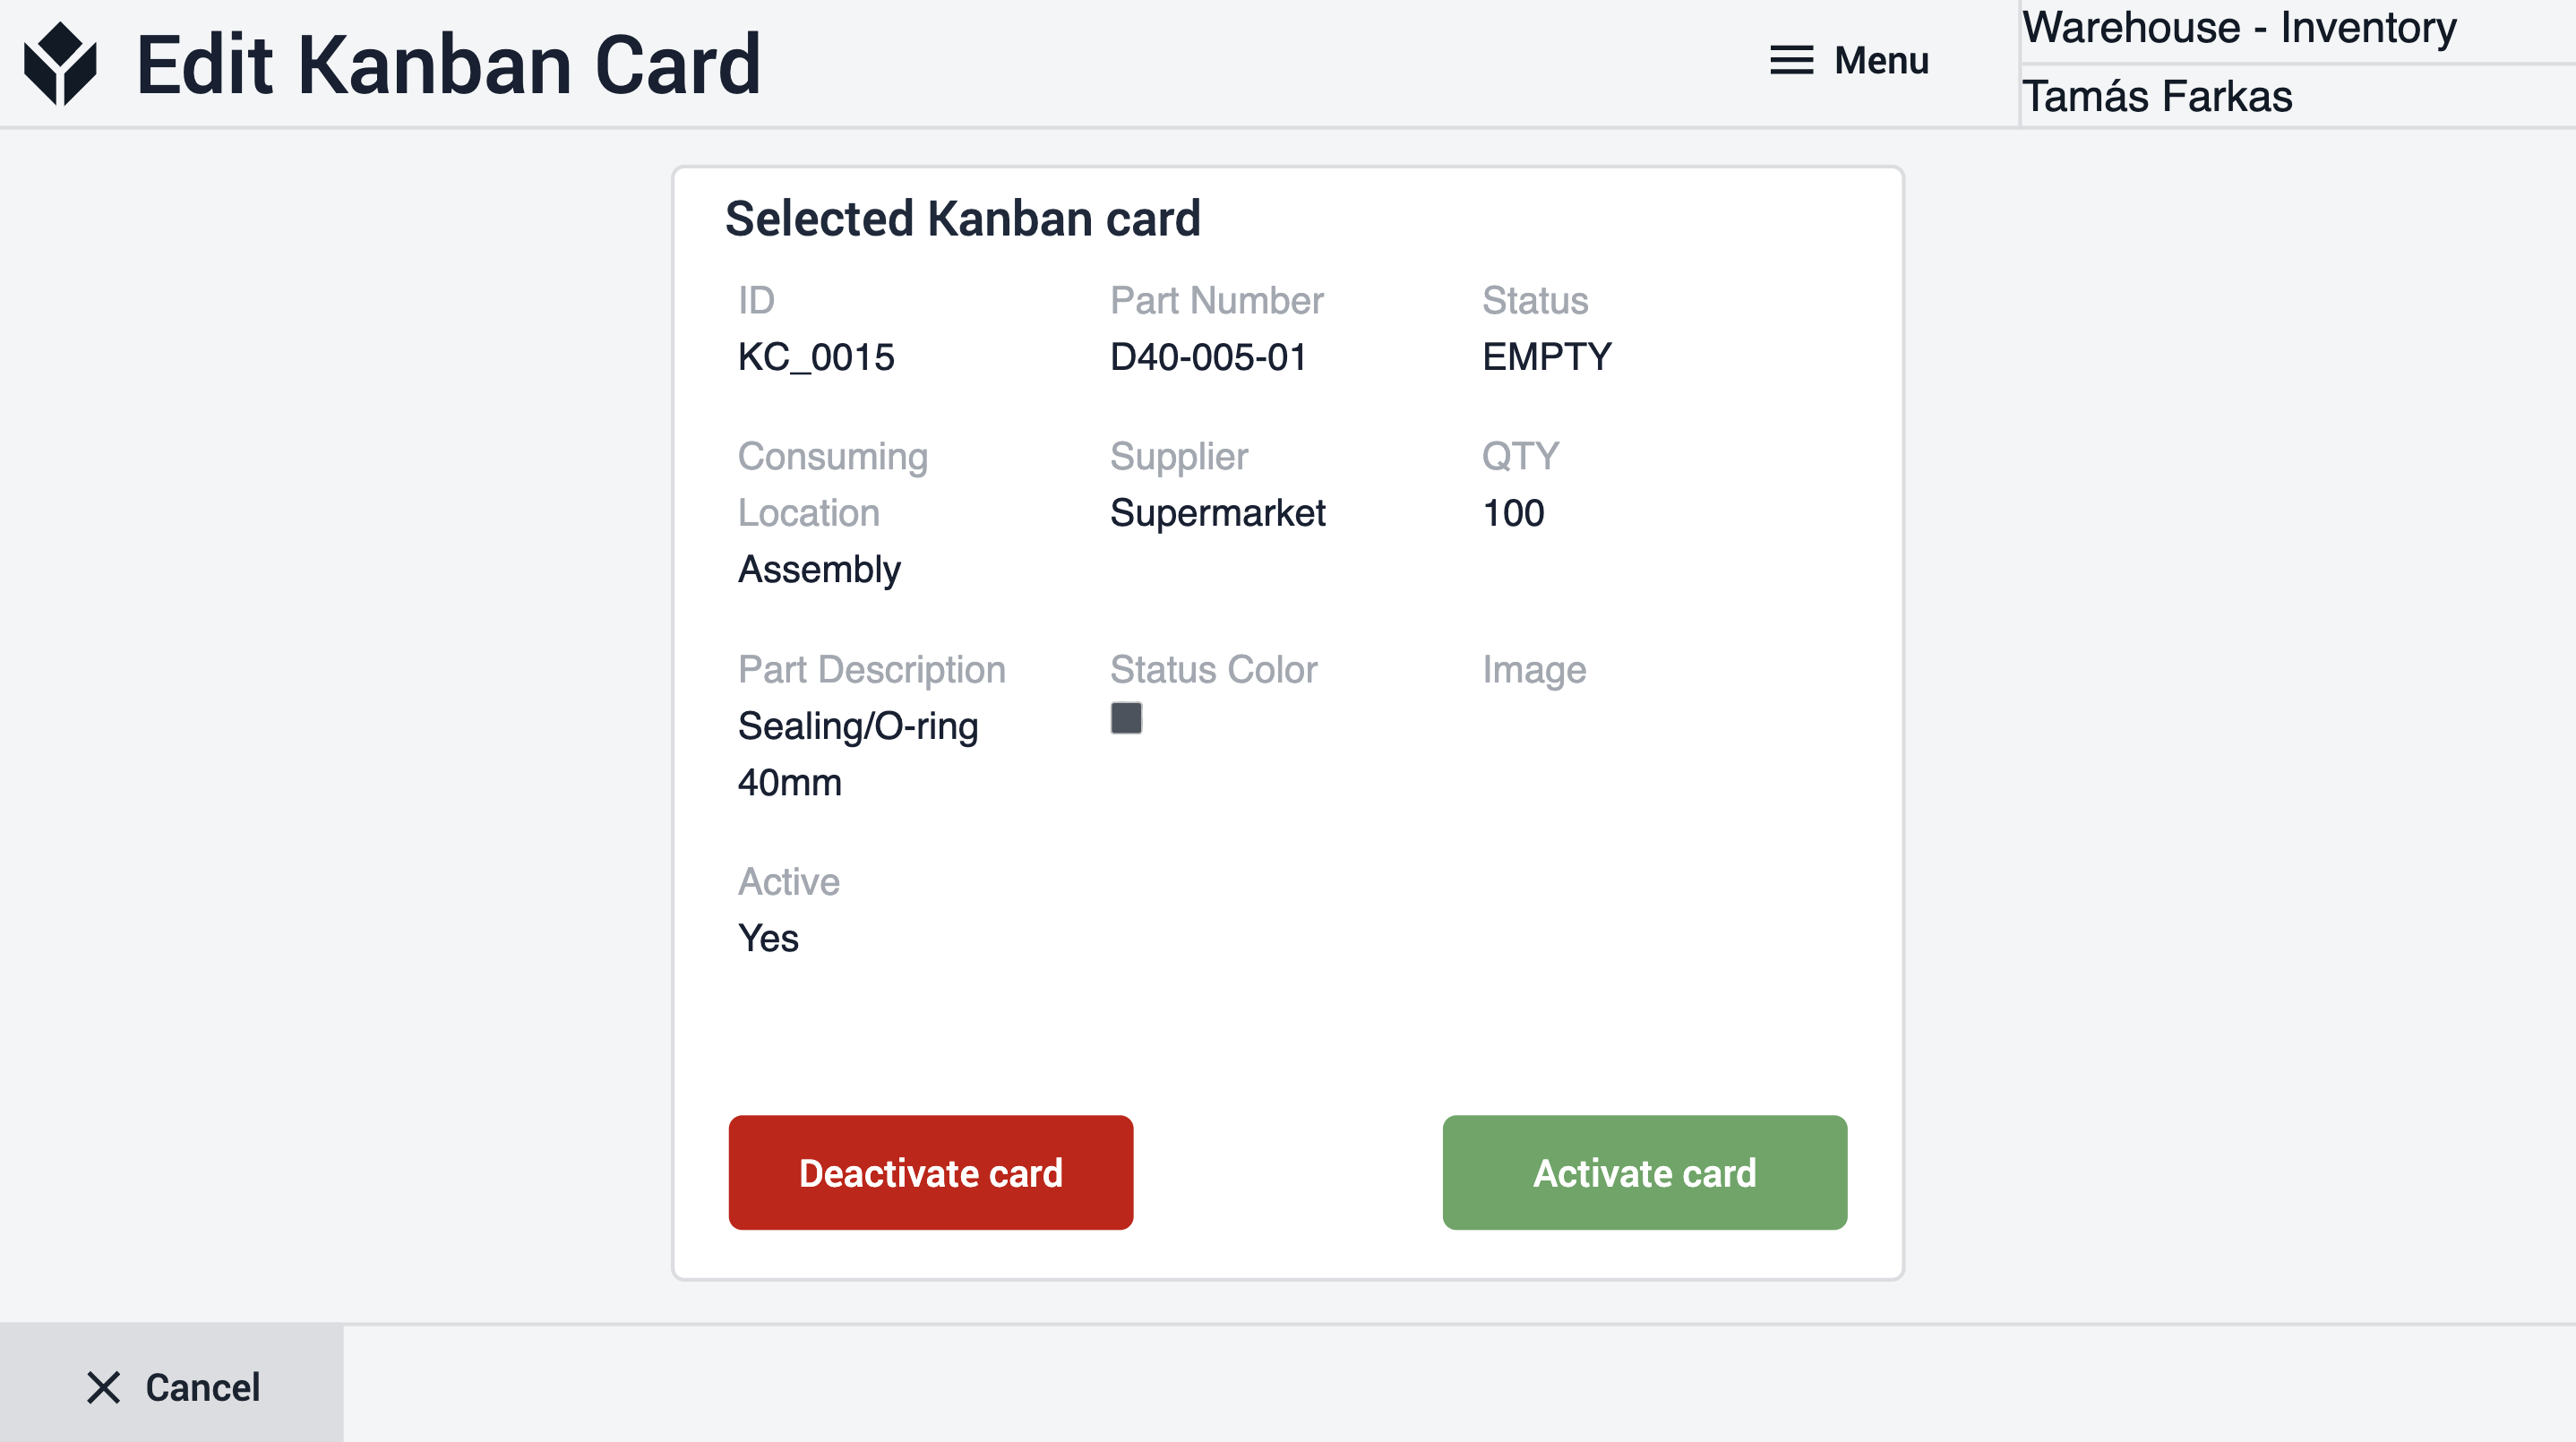Screen dimensions: 2576x1442
Task: Click the Tulip logo icon
Action: pos(60,63)
